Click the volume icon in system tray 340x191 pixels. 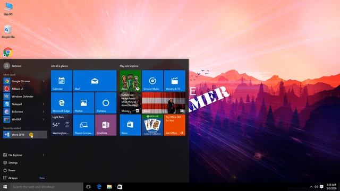316,187
